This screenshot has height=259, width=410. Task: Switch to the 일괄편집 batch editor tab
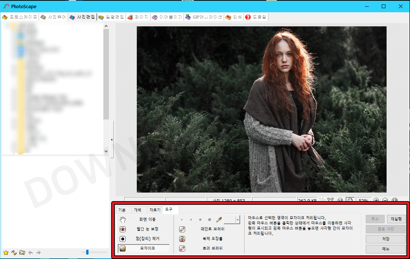112,17
